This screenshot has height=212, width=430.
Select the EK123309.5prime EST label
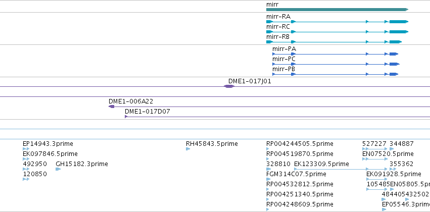pyautogui.click(x=321, y=164)
